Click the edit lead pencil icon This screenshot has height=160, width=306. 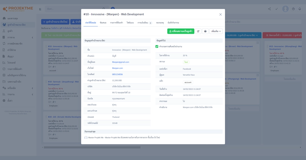point(198,31)
